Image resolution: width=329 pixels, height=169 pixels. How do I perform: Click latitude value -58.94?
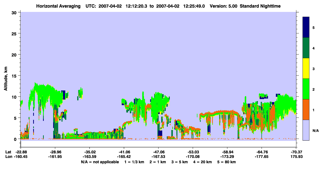point(227,152)
